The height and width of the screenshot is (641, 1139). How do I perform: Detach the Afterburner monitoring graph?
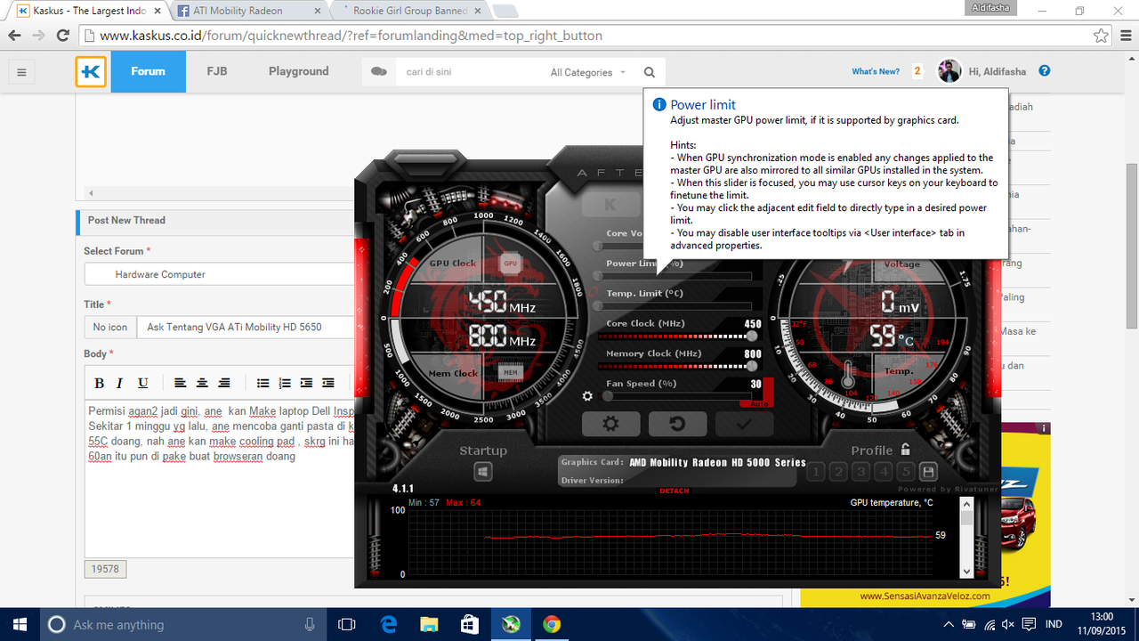pyautogui.click(x=675, y=491)
